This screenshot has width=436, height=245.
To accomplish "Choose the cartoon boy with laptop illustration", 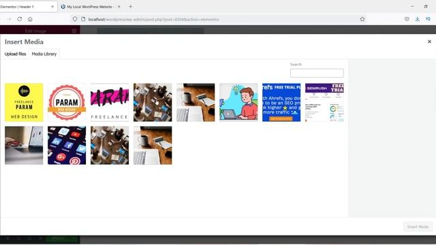I will pyautogui.click(x=238, y=102).
